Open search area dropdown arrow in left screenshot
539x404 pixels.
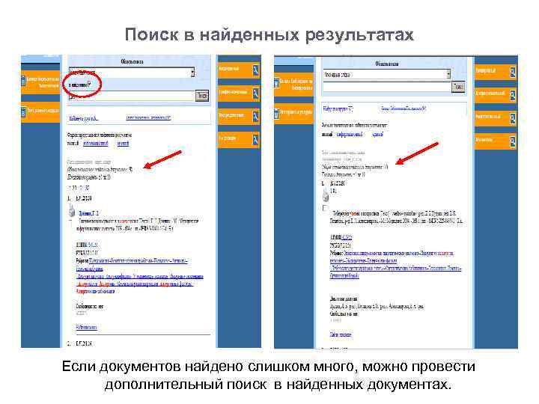point(192,72)
